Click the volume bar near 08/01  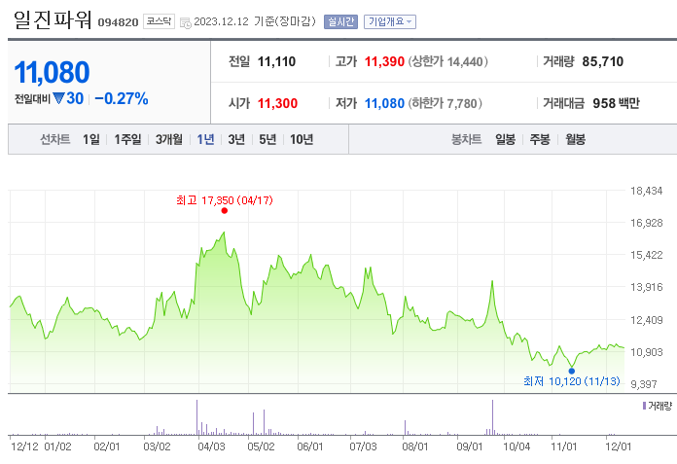tap(405, 427)
